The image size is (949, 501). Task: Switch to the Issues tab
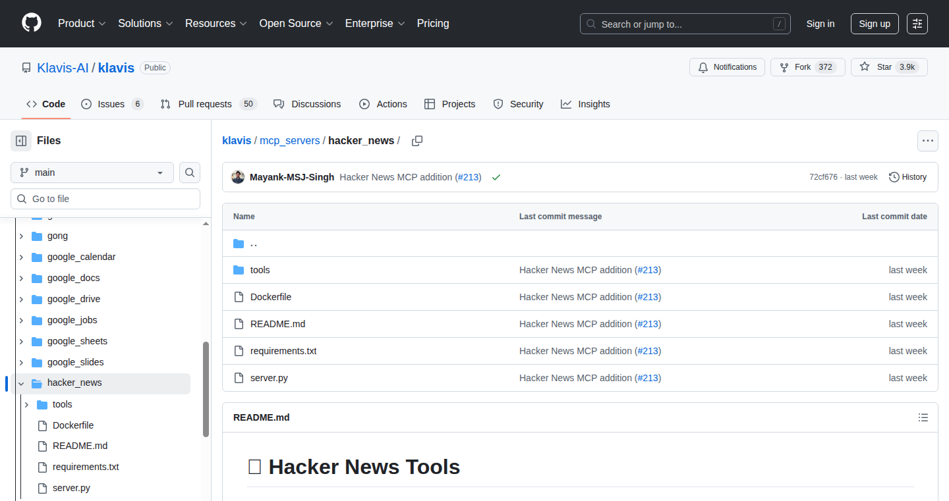tap(111, 104)
